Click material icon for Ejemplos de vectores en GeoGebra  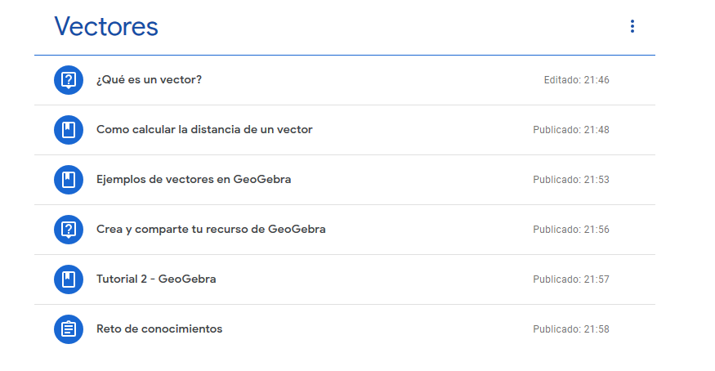tap(69, 180)
